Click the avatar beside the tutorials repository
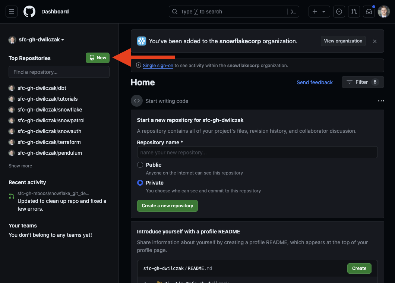Viewport: 395px width, 283px height. pyautogui.click(x=12, y=99)
